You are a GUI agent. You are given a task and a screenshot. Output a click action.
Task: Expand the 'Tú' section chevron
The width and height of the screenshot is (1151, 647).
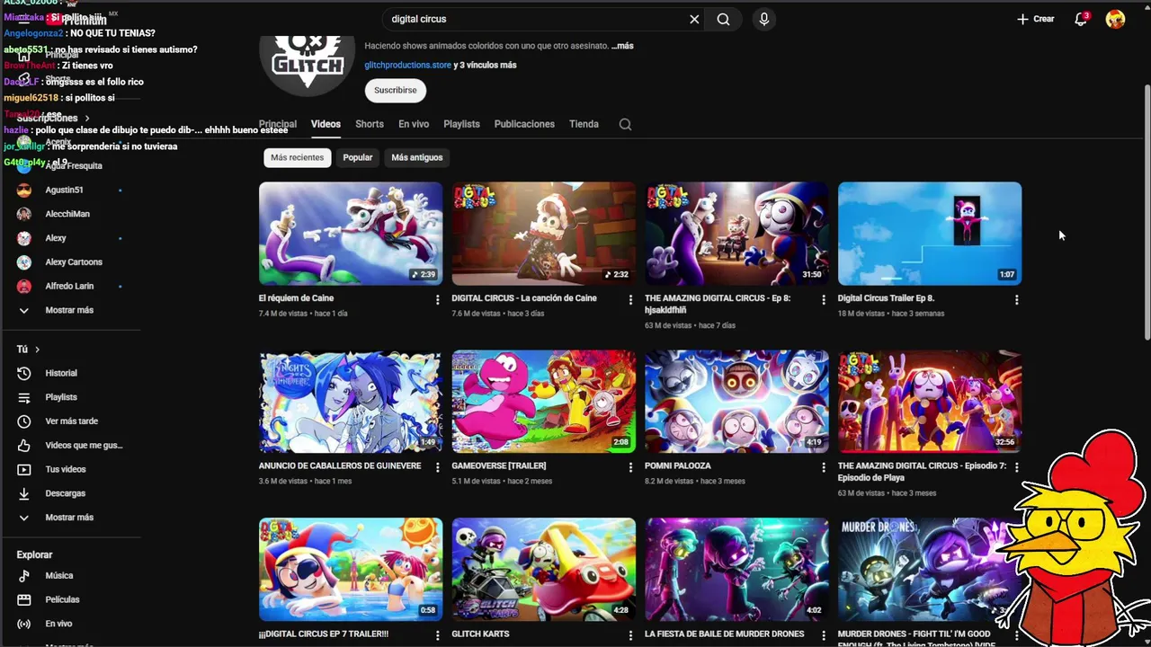tap(37, 350)
